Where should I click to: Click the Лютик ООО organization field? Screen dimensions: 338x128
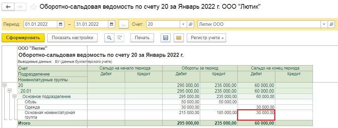pyautogui.click(x=259, y=24)
